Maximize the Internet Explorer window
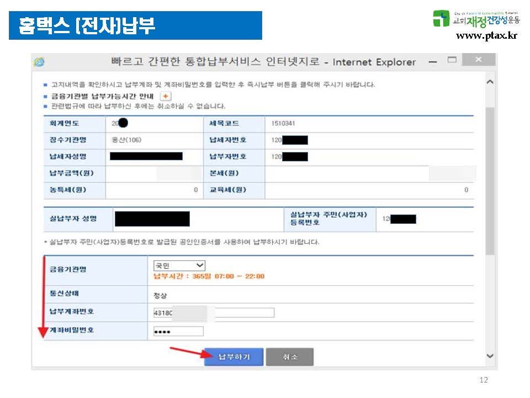Image resolution: width=530 pixels, height=398 pixels. click(452, 60)
